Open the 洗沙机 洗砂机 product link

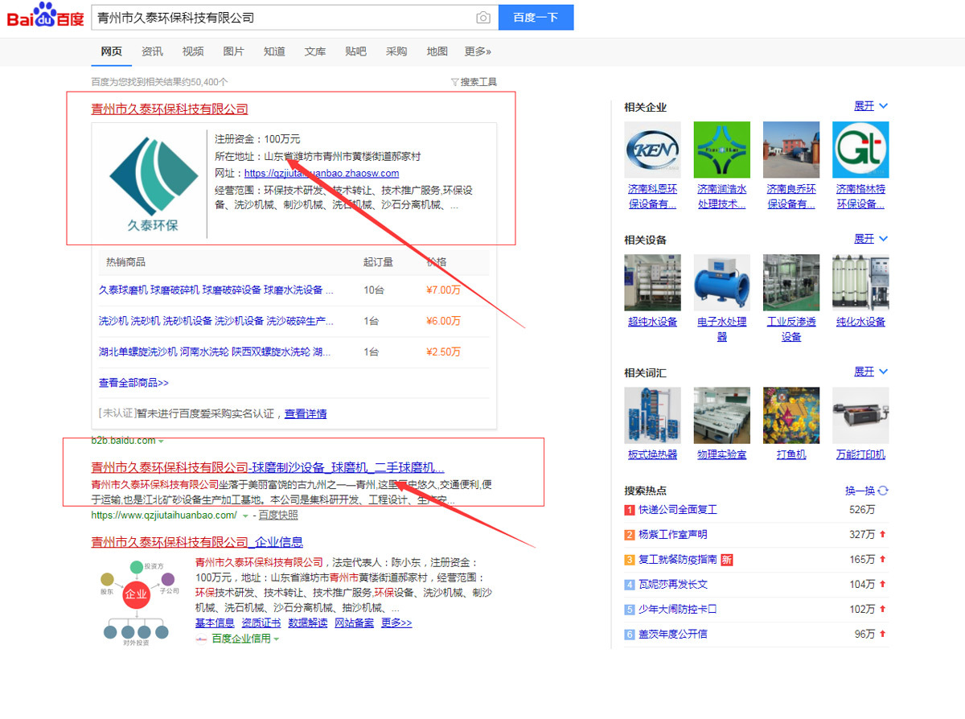[x=216, y=321]
